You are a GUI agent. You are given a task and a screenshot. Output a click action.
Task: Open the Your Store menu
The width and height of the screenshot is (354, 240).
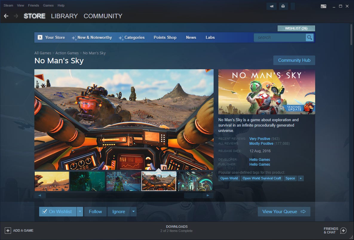[x=55, y=37]
